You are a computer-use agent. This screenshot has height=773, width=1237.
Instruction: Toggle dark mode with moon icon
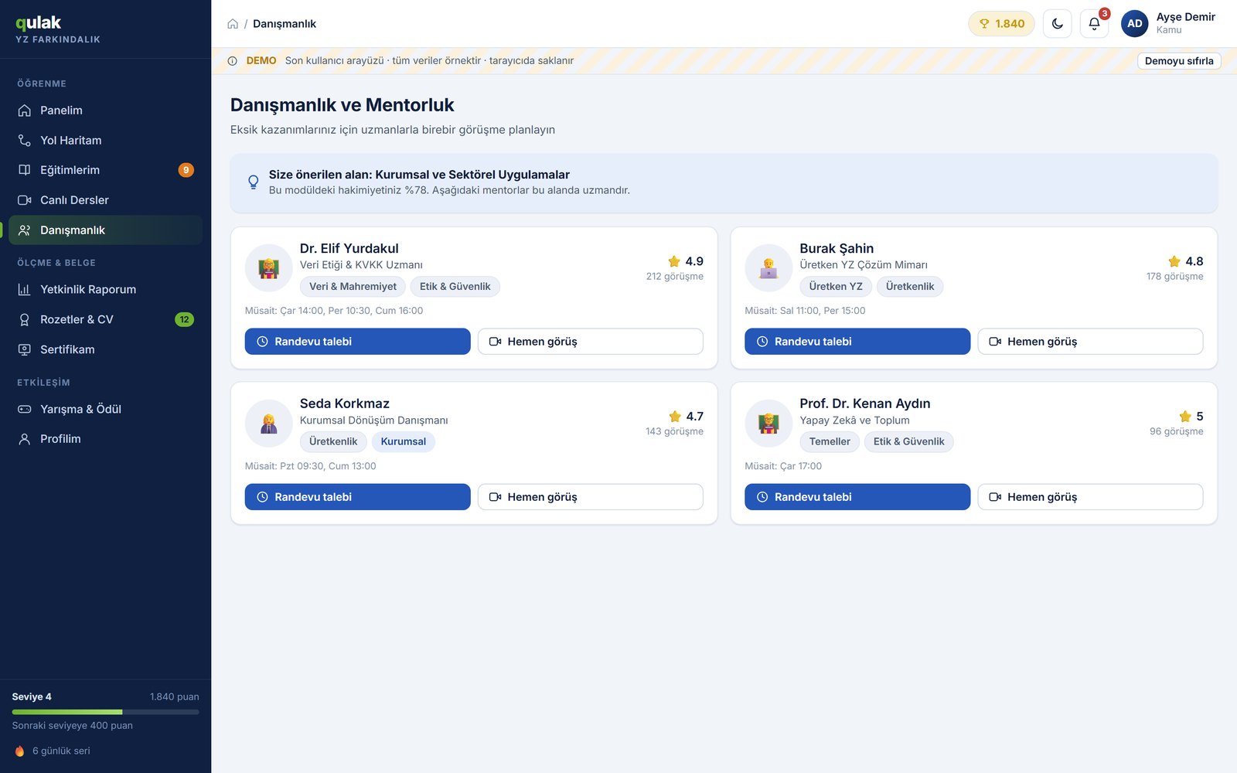point(1057,23)
